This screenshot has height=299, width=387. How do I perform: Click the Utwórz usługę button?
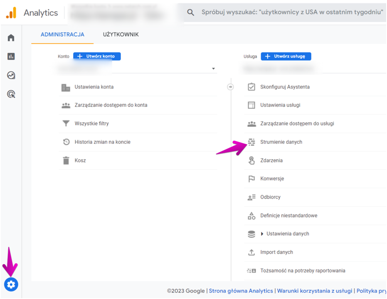(x=286, y=56)
